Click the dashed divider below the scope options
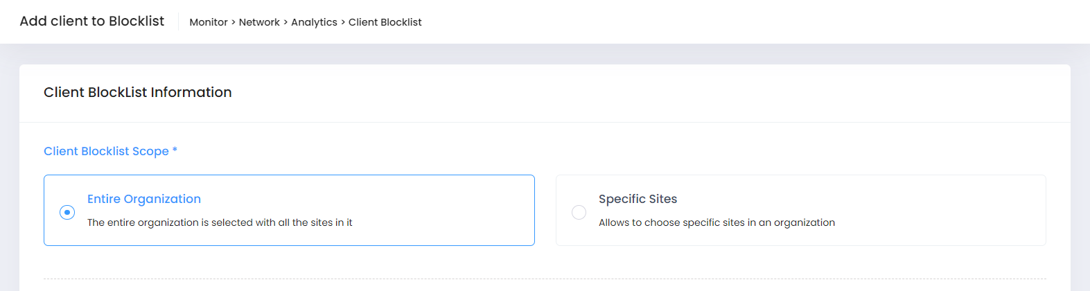Image resolution: width=1090 pixels, height=291 pixels. click(x=545, y=279)
